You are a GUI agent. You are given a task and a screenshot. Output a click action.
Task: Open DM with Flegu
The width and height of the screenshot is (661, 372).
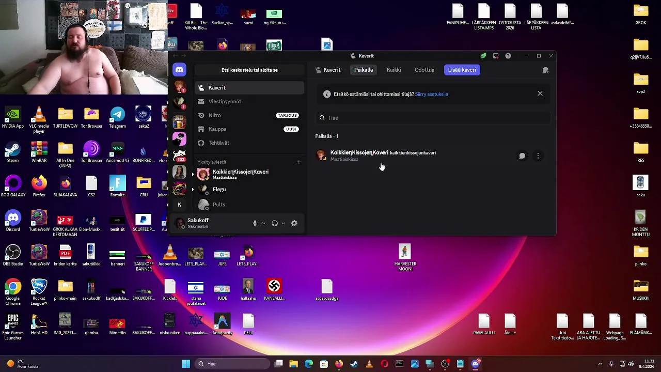(x=249, y=189)
